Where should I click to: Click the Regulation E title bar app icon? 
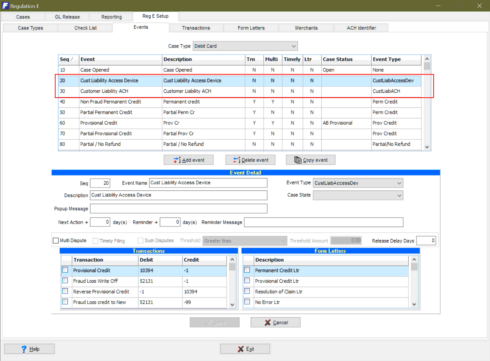click(5, 6)
